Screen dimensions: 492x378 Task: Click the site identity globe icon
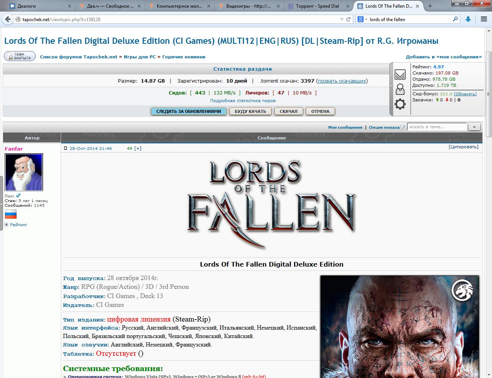tap(18, 19)
